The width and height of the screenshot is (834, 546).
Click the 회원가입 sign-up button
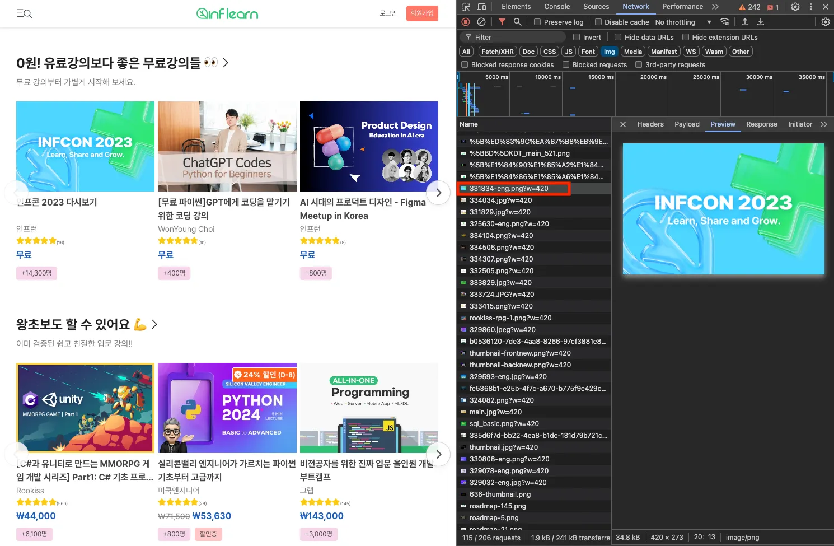(422, 13)
